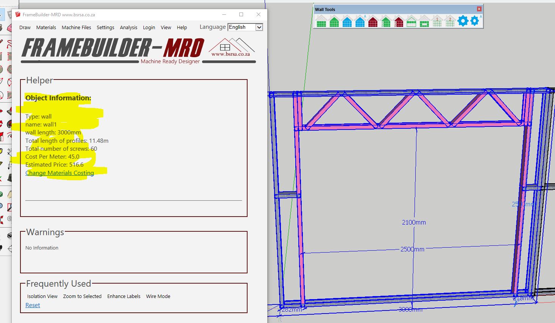Activate Isolation View
The image size is (555, 323).
tap(42, 296)
